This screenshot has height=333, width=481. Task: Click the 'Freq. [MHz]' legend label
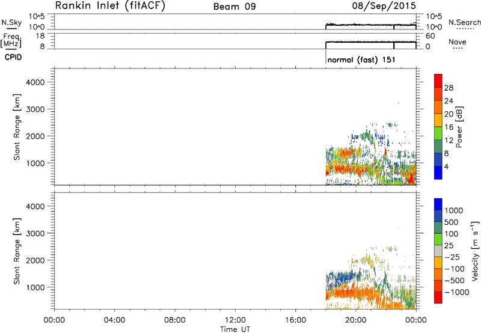click(x=11, y=40)
